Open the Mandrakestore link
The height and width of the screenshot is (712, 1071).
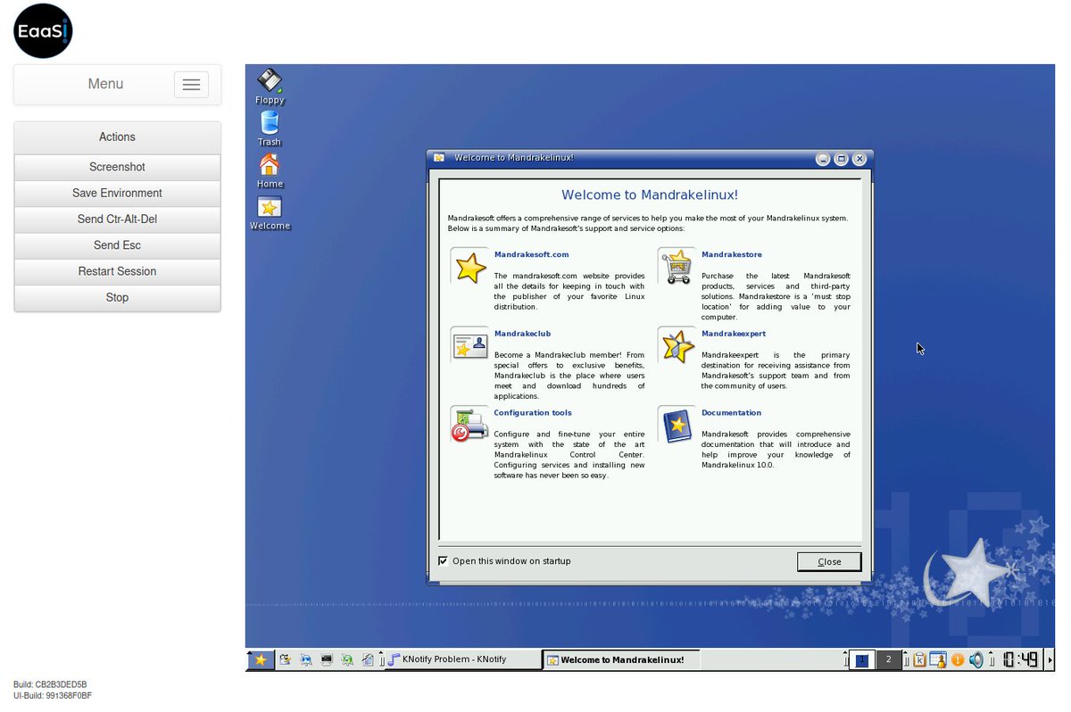(732, 255)
